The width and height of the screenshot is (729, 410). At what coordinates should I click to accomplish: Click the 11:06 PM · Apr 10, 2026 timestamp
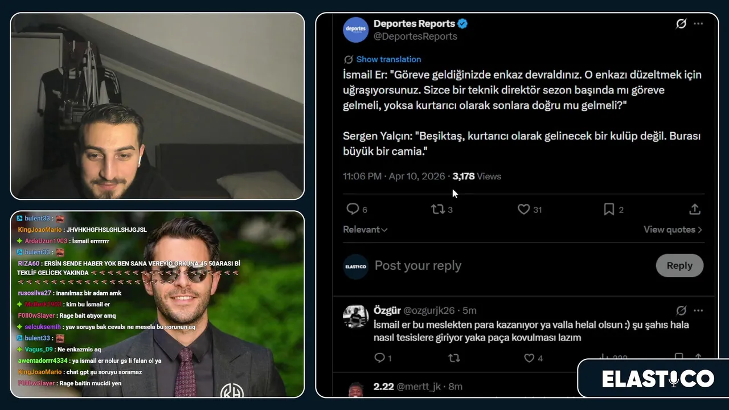tap(394, 177)
